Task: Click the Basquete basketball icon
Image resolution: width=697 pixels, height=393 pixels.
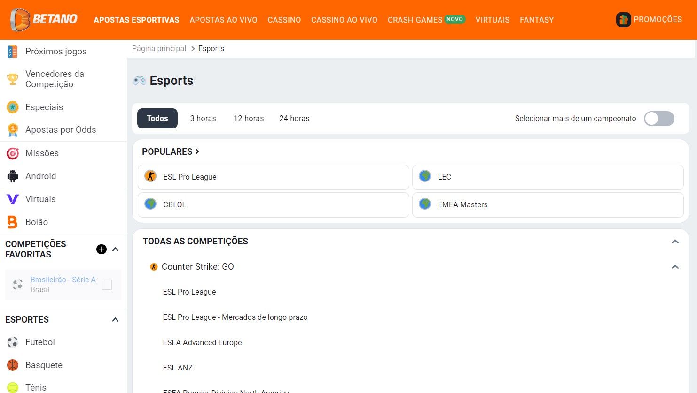Action: tap(13, 365)
